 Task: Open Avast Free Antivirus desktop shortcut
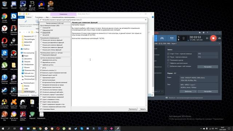coord(14,104)
